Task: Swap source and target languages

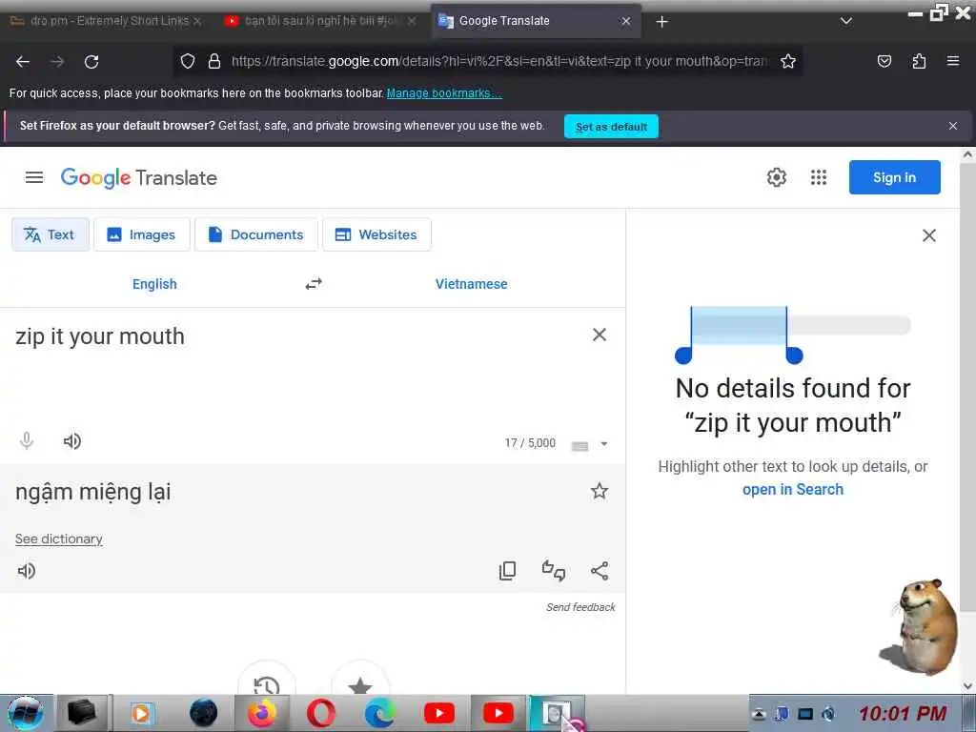Action: [314, 284]
